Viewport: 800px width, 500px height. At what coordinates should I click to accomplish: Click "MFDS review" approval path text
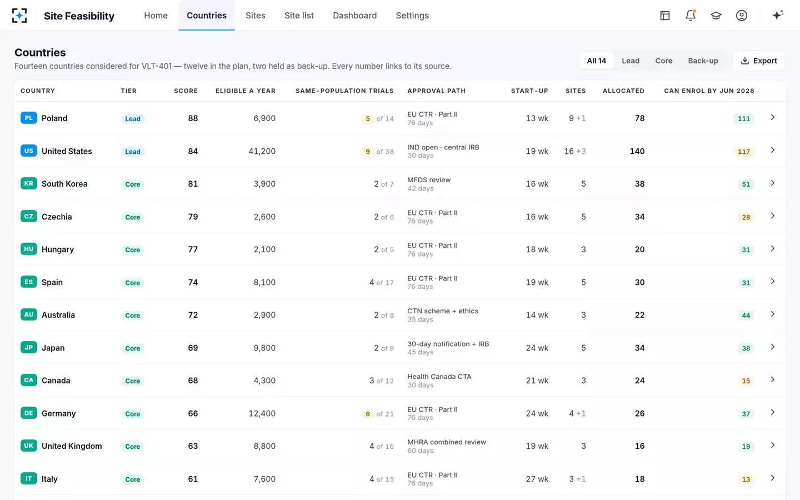click(x=429, y=180)
